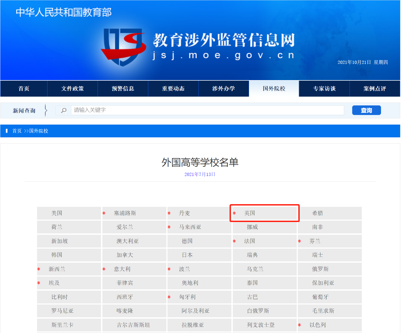Open the 吉尔吉斯斯坦 school list

133,325
